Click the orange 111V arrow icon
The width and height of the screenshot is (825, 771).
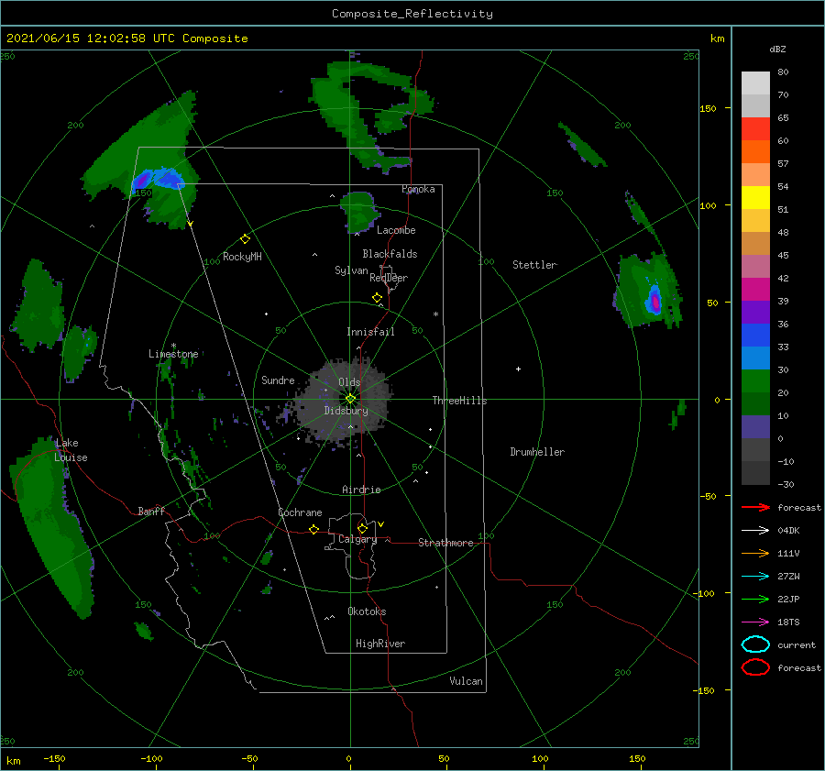pyautogui.click(x=755, y=553)
